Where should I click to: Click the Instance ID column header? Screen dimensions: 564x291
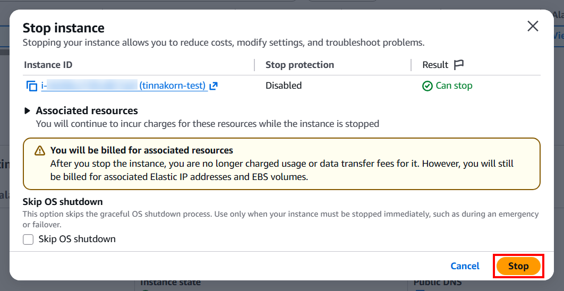48,65
